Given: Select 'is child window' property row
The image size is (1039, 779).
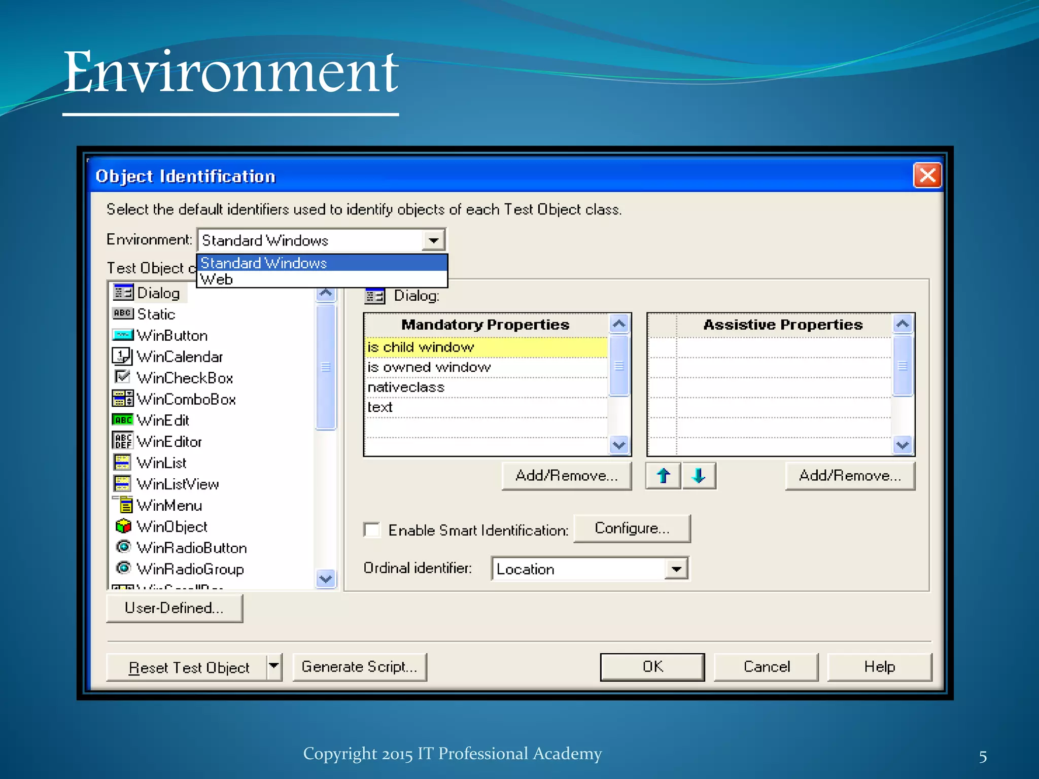Looking at the screenshot, I should [486, 347].
